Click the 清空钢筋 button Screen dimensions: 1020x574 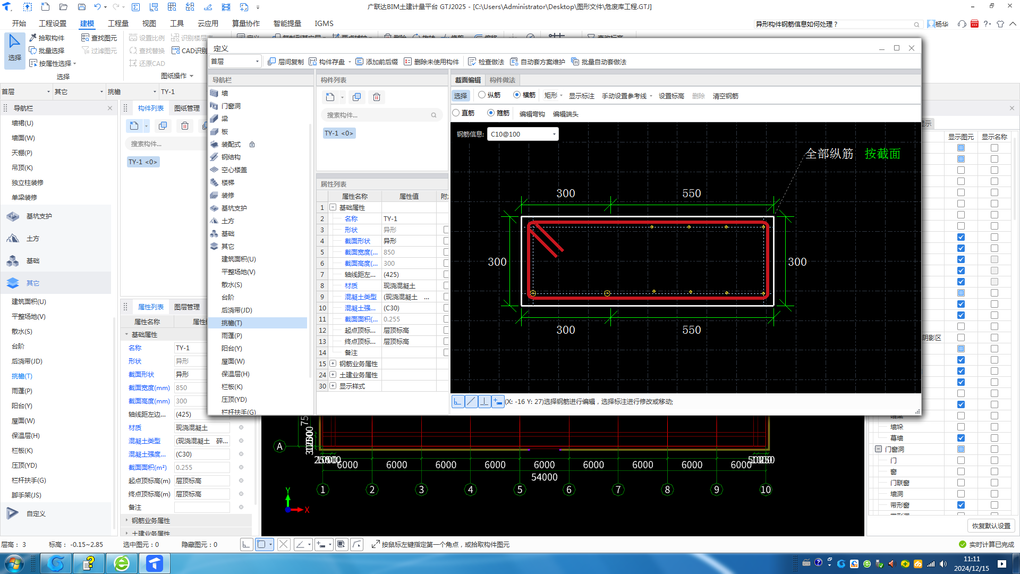(726, 96)
